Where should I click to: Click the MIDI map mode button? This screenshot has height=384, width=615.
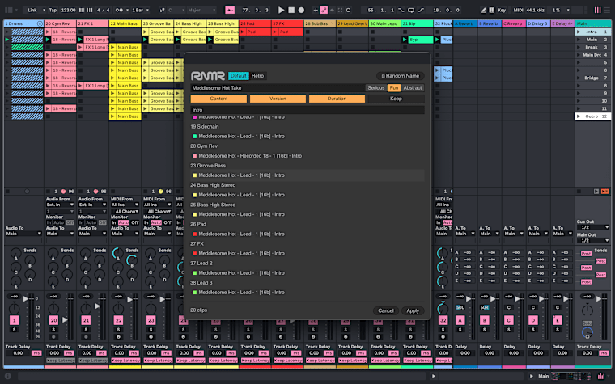point(518,10)
